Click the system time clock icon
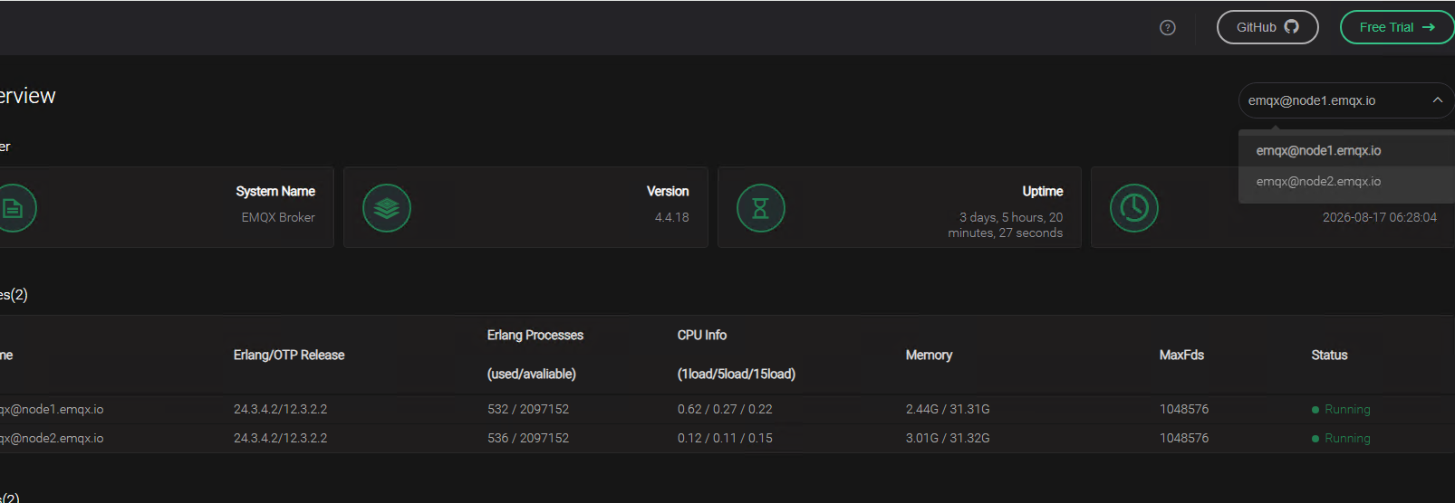The width and height of the screenshot is (1455, 503). coord(1134,208)
